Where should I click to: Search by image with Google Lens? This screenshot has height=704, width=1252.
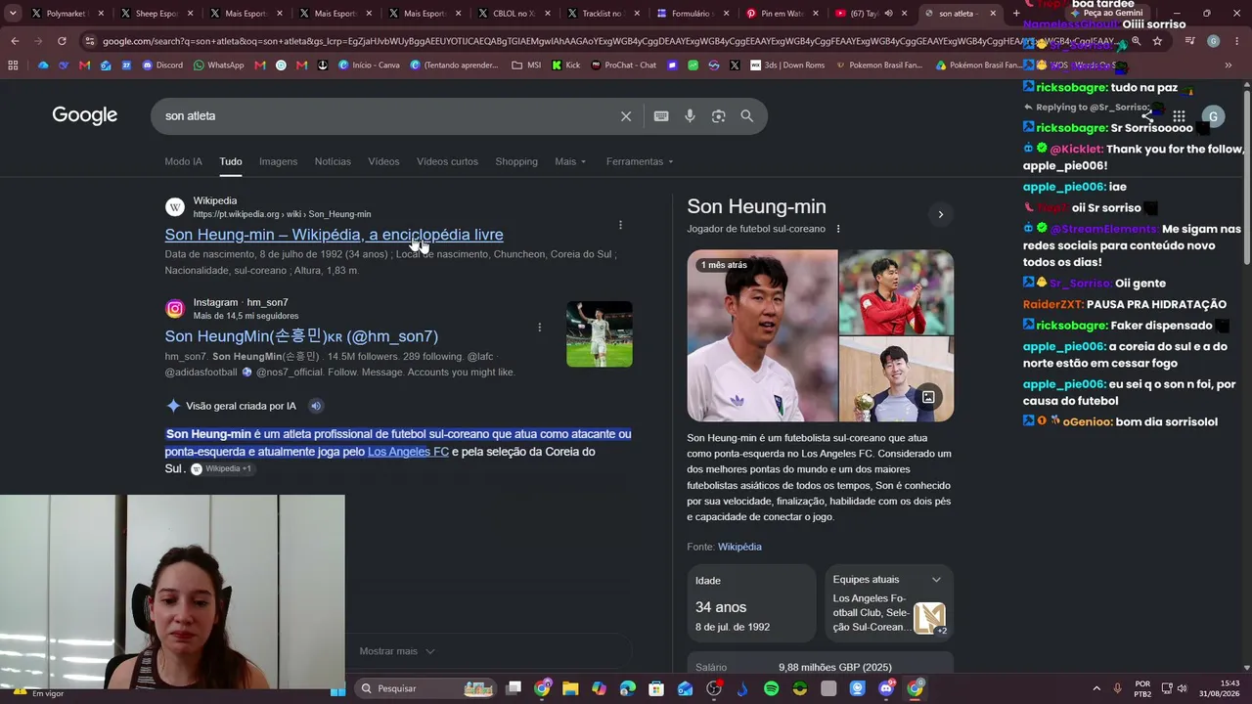tap(718, 116)
